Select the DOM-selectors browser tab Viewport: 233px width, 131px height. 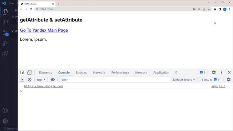pyautogui.click(x=37, y=4)
